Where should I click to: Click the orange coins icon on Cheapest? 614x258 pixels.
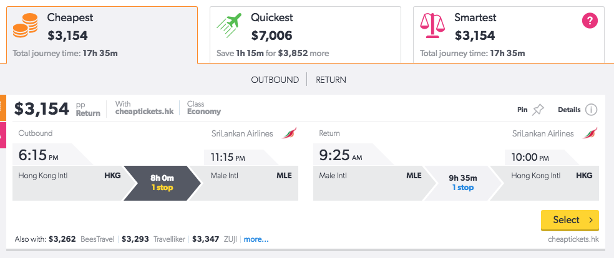tap(26, 26)
